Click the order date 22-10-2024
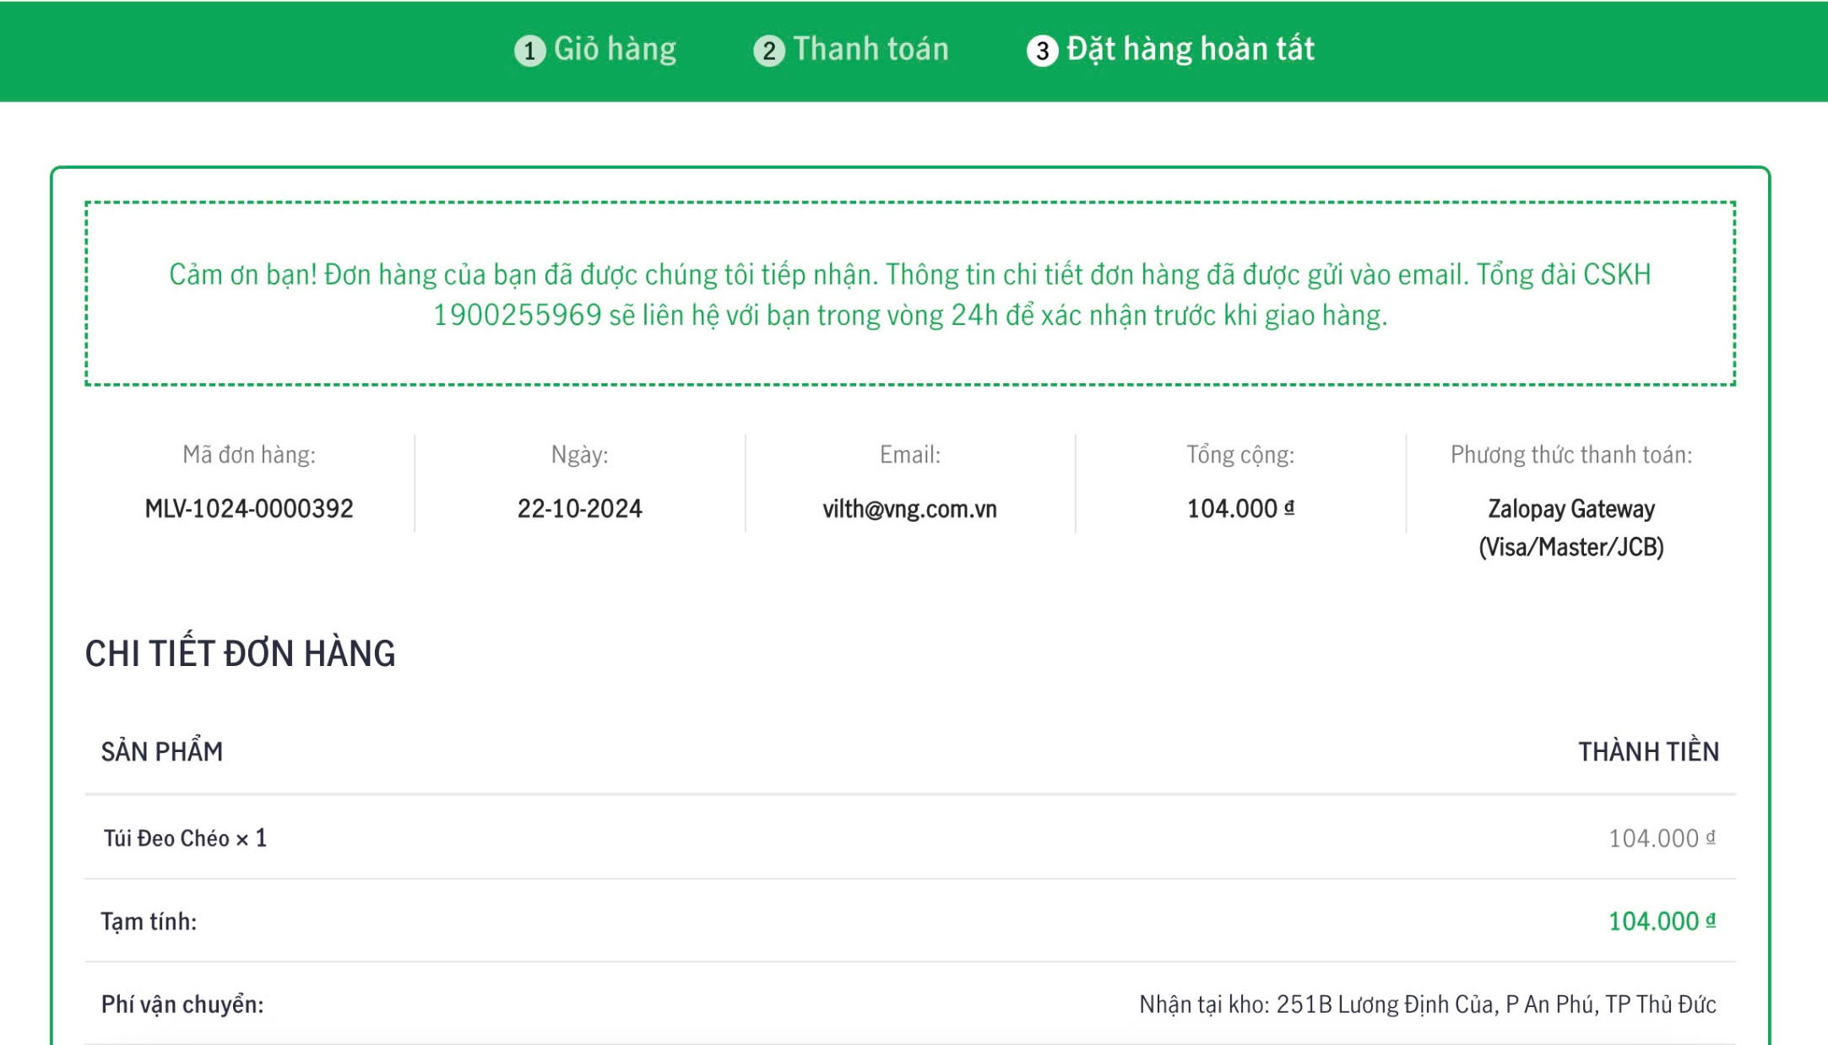Viewport: 1828px width, 1045px height. [x=579, y=508]
